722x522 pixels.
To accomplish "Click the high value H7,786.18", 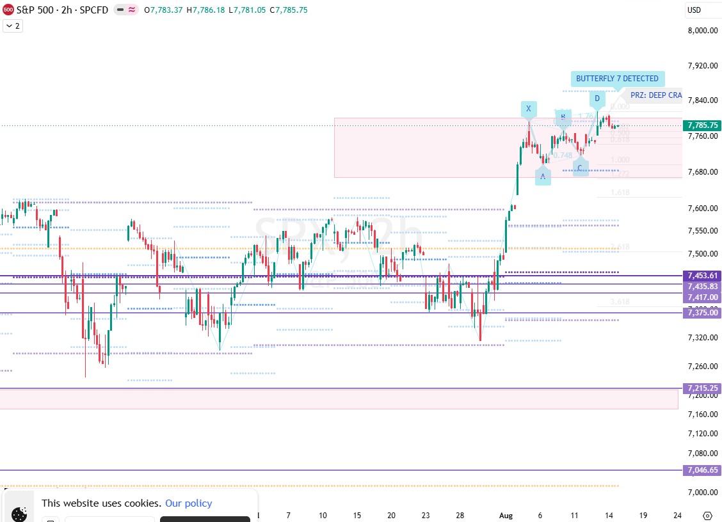I will [206, 10].
